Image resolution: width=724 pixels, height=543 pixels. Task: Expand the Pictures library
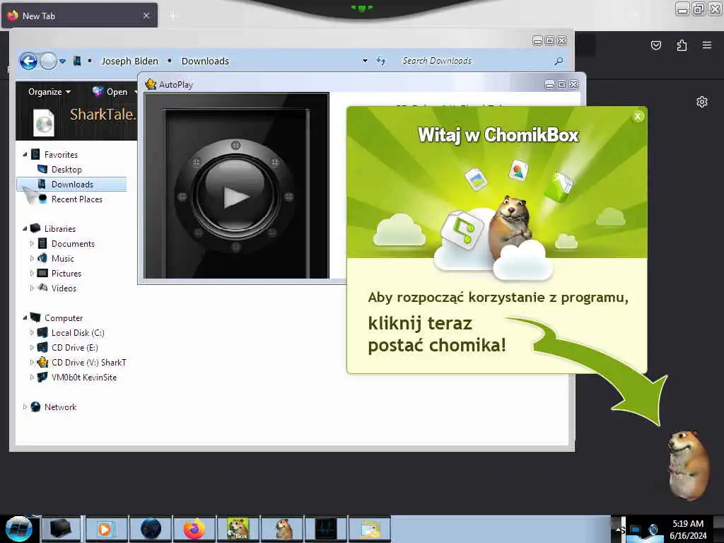coord(32,273)
